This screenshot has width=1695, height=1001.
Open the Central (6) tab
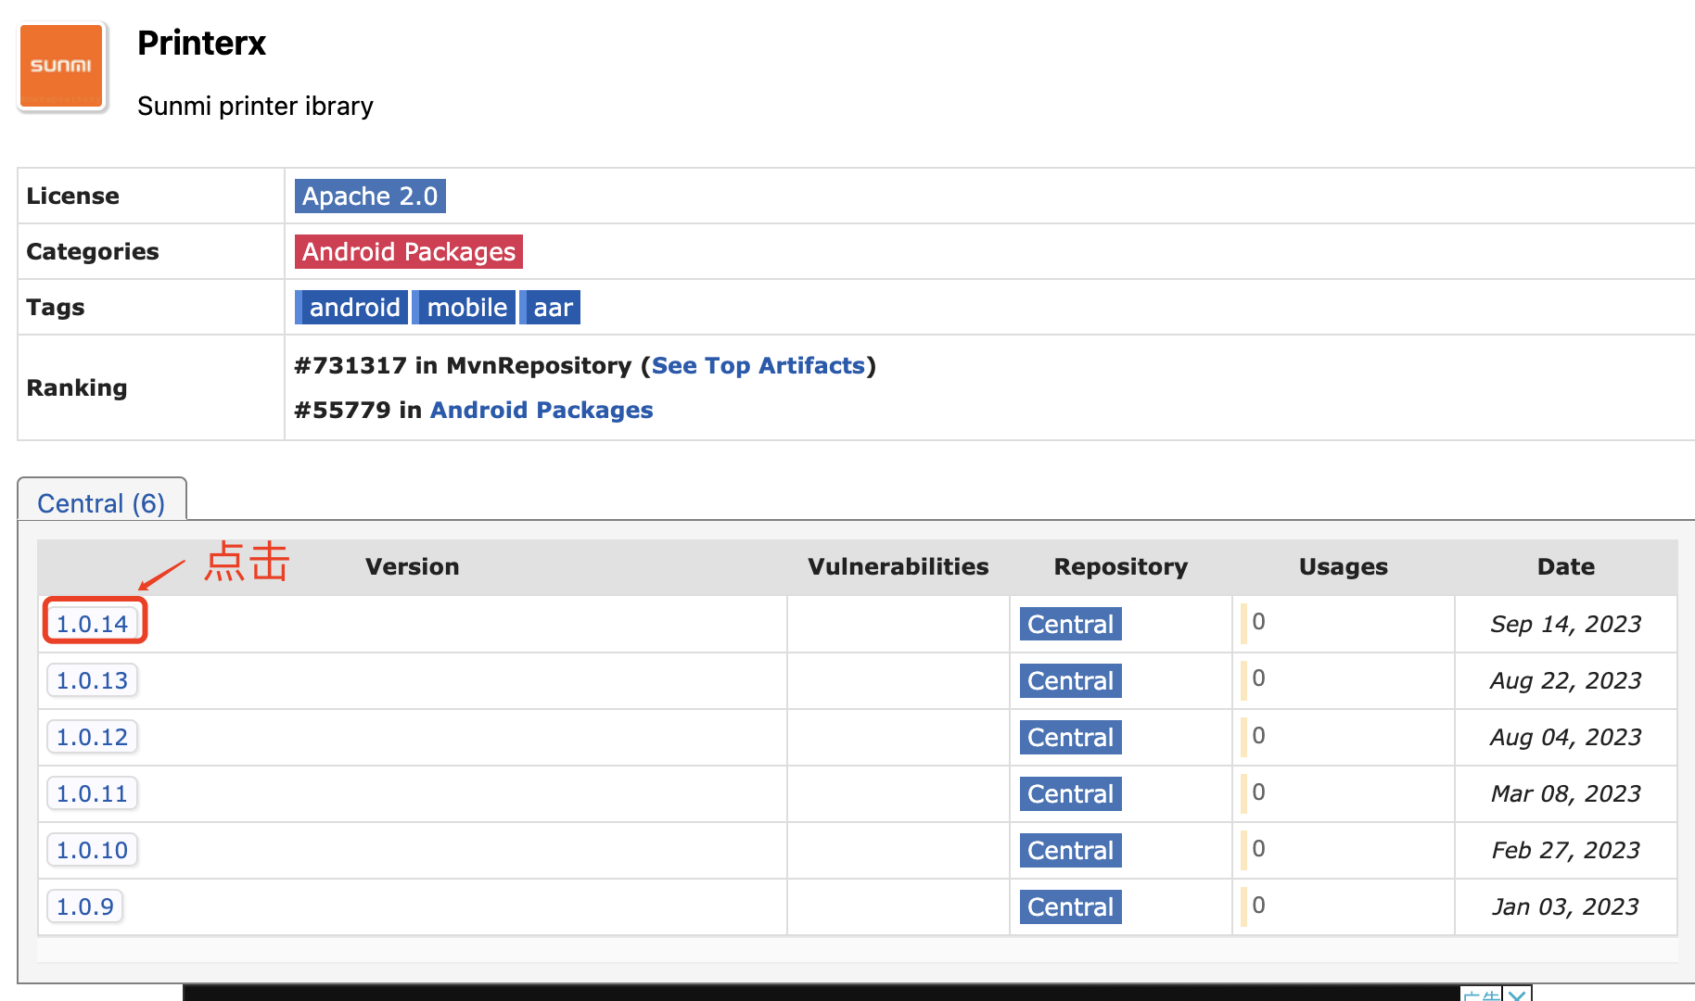[x=101, y=503]
